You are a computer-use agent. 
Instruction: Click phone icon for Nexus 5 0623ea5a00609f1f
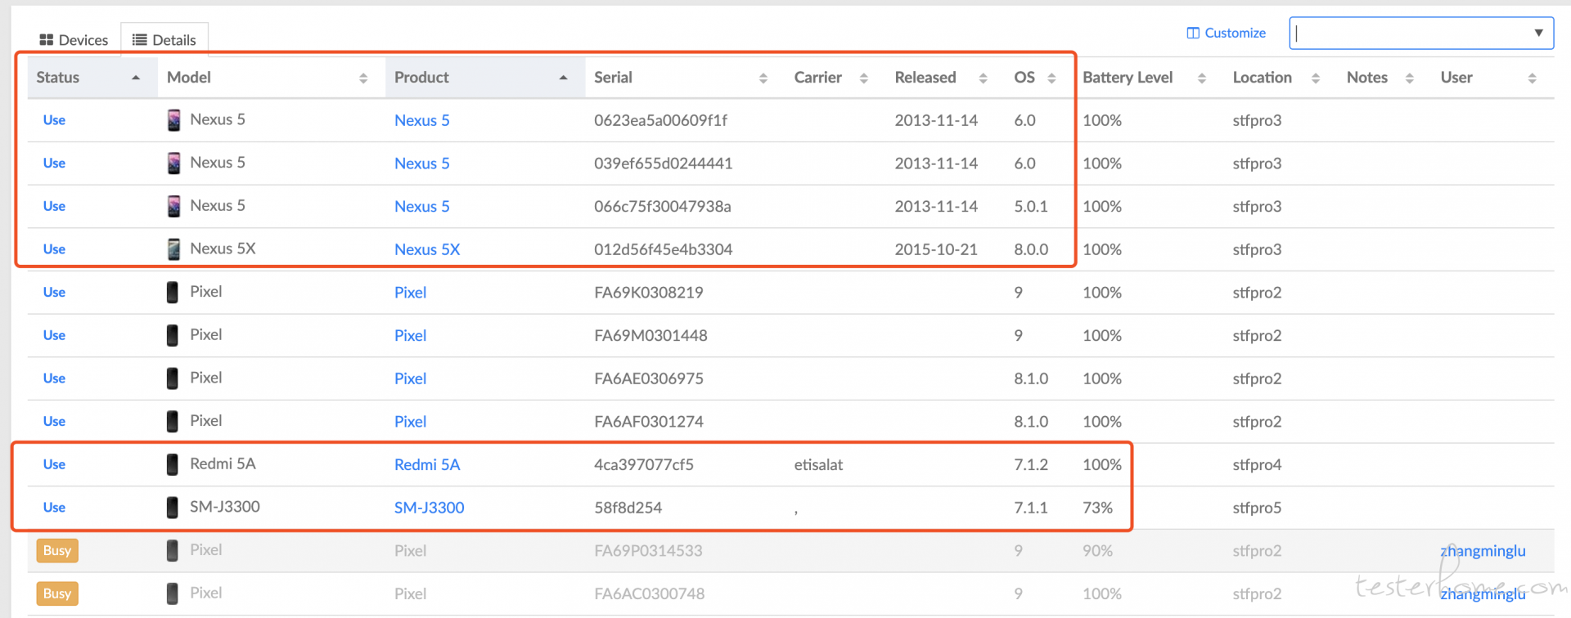coord(173,120)
